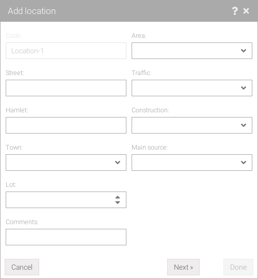Screen dimensions: 258x279
Task: Click the Code field showing Location-1
Action: (x=66, y=51)
